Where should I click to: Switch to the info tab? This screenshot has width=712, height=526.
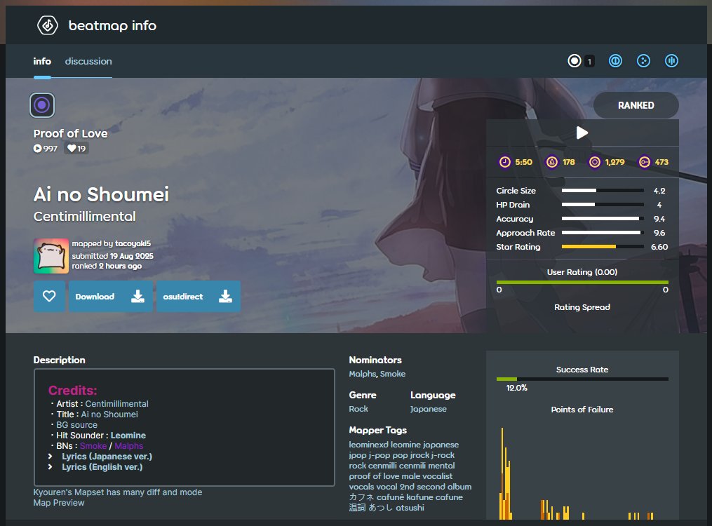[x=42, y=61]
